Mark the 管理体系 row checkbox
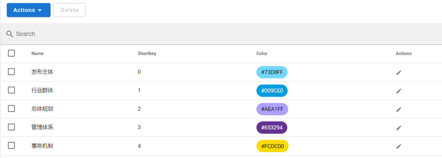Screen dimensions: 442x158 [11, 127]
